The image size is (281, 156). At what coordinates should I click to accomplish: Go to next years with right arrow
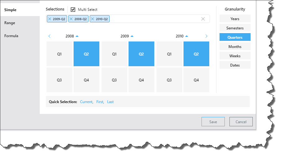(x=206, y=36)
